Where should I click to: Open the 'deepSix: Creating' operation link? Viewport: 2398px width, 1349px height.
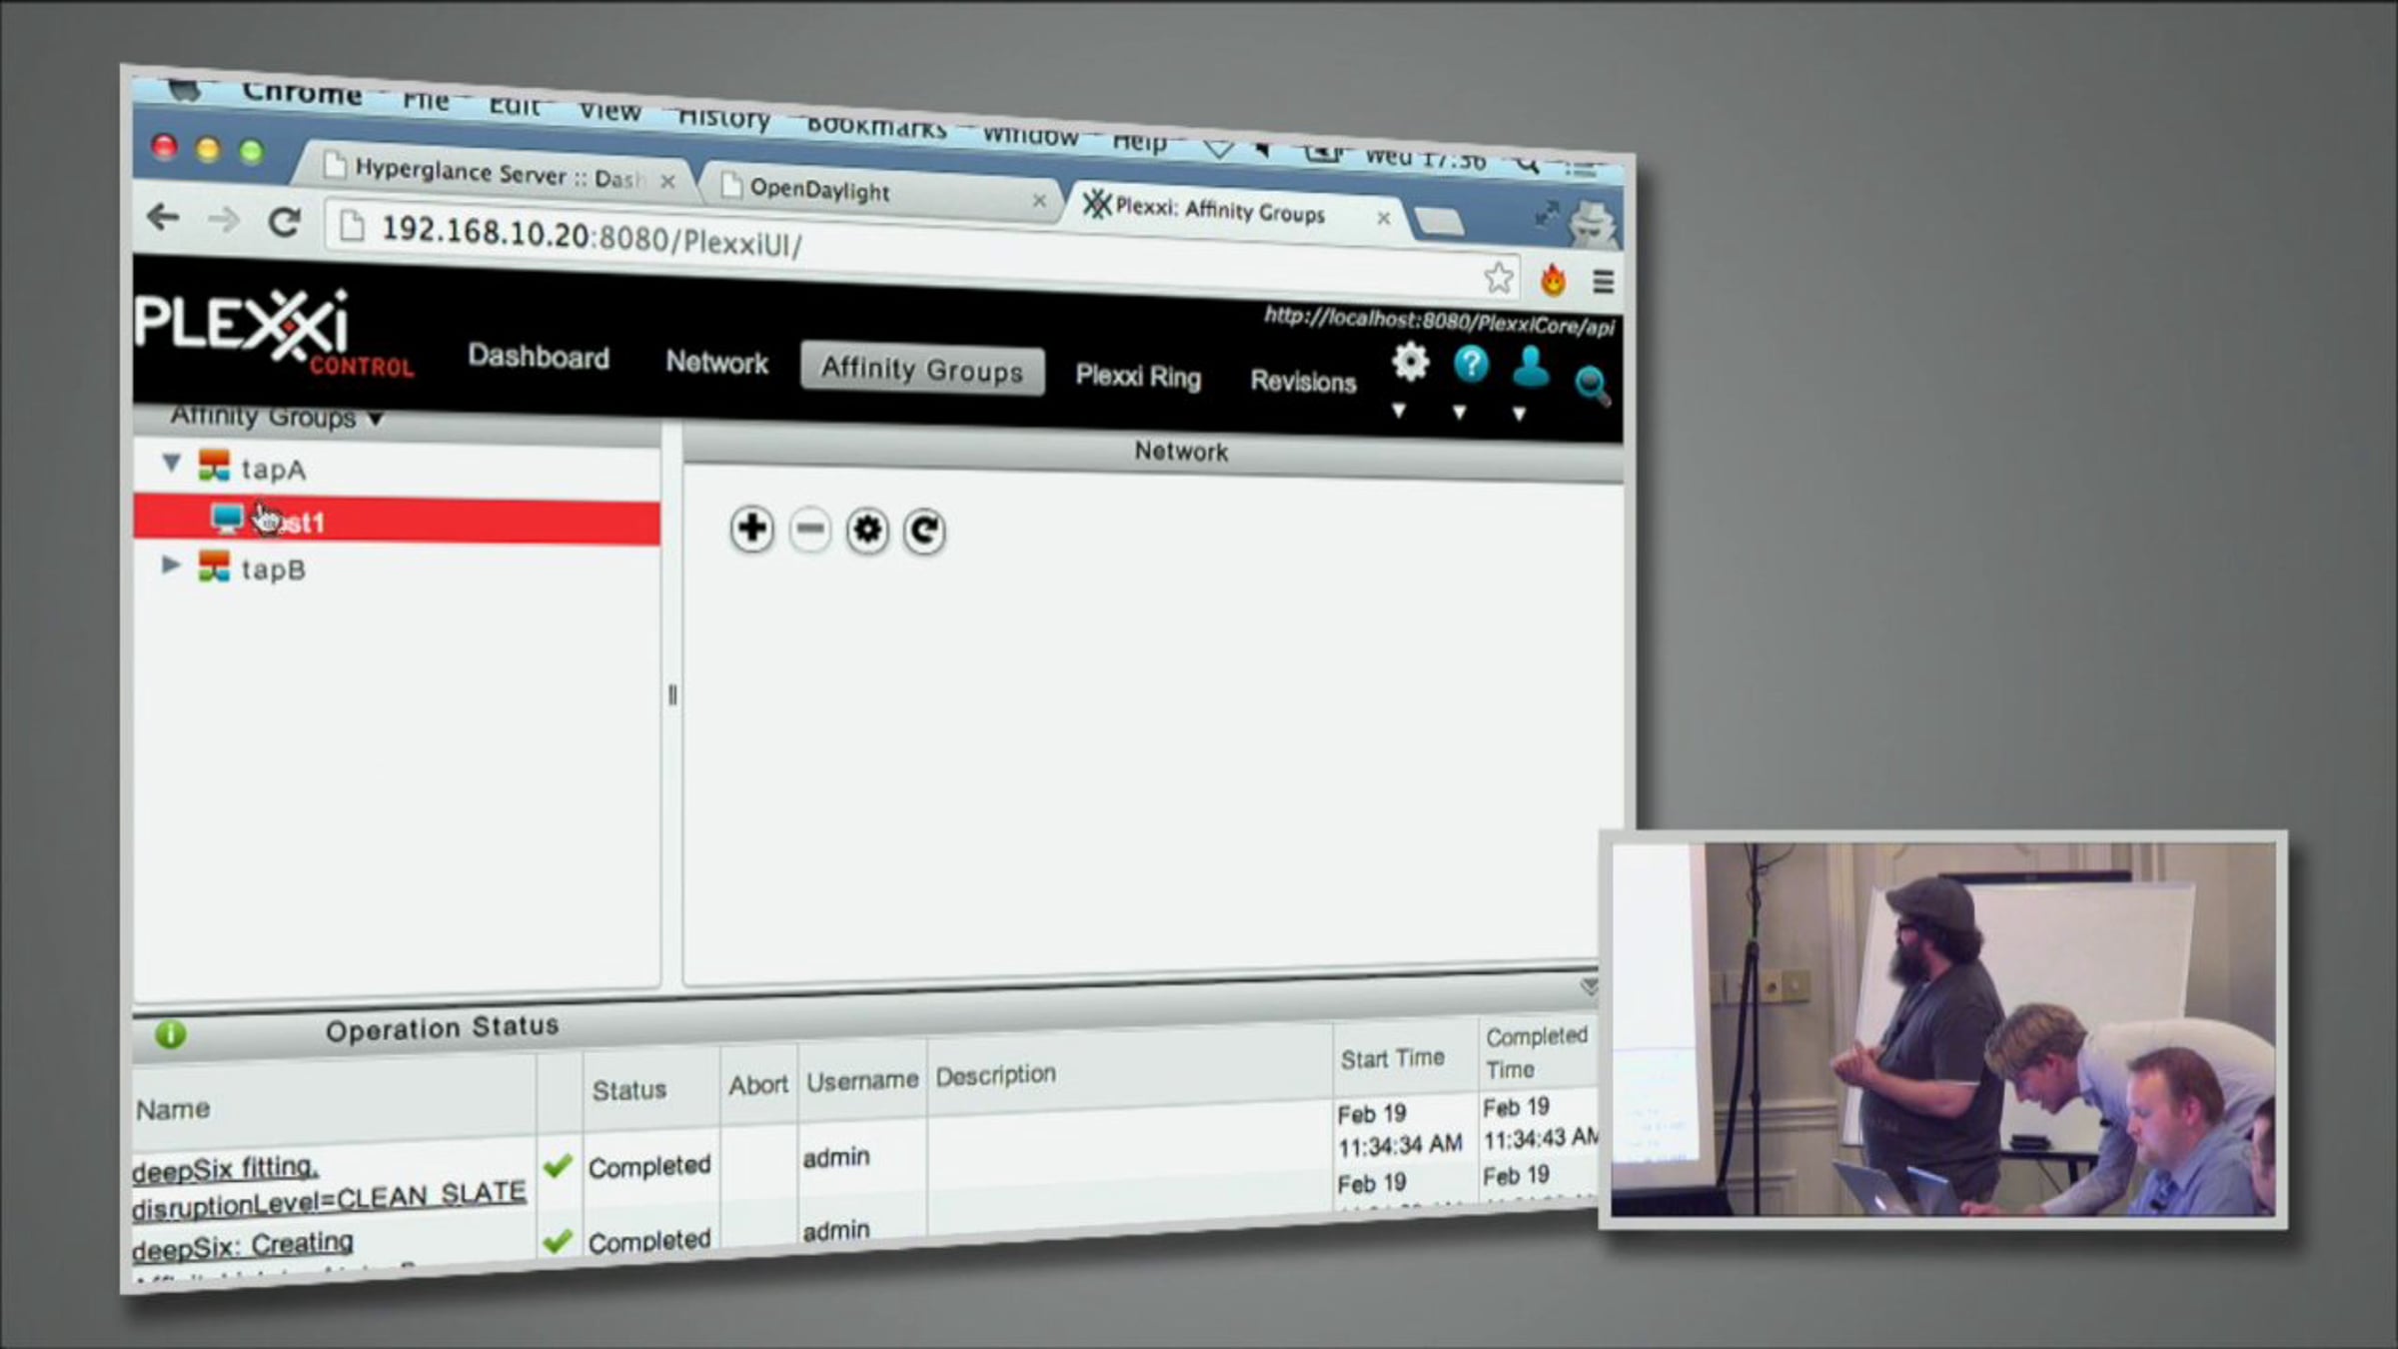[243, 1245]
